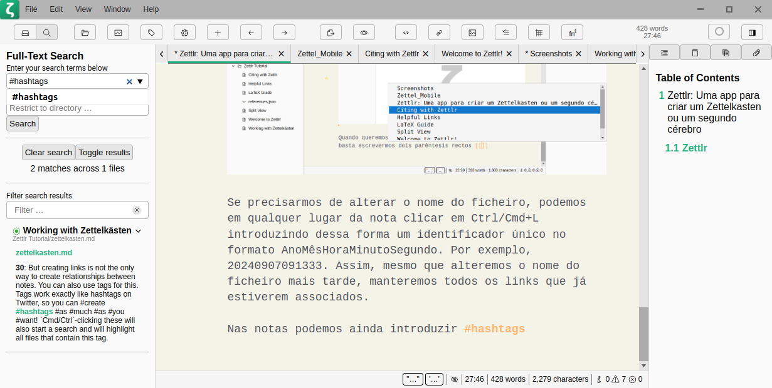The width and height of the screenshot is (772, 388).
Task: Jump to heading Zettlr: Uma app in contents
Action: tap(714, 113)
